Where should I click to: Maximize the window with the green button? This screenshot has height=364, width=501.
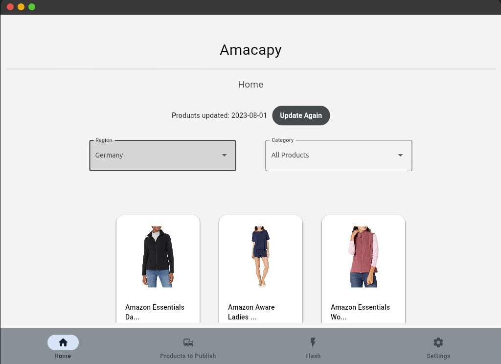[32, 7]
